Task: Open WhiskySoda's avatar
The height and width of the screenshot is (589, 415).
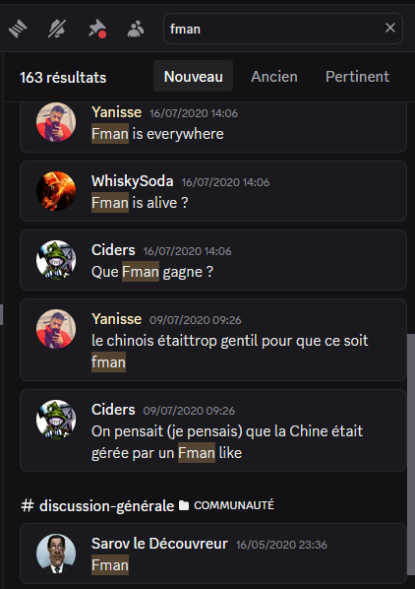Action: (x=56, y=191)
